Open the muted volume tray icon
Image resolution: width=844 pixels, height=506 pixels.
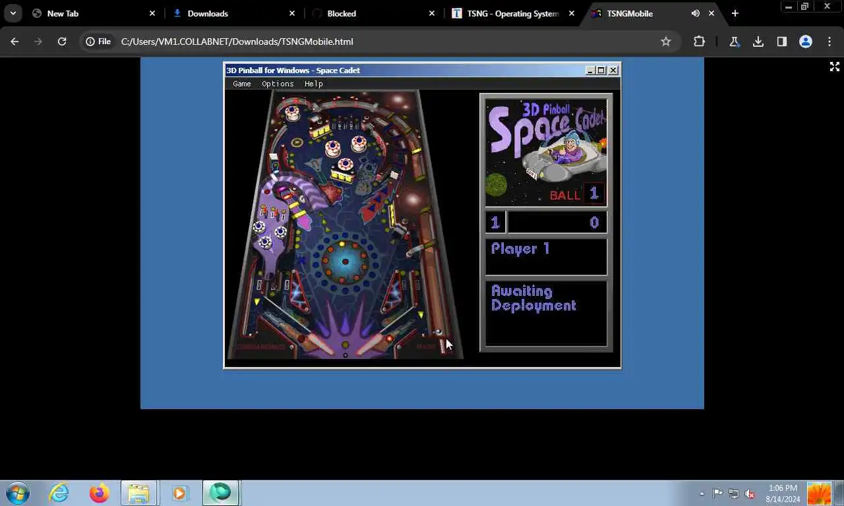[x=750, y=493]
